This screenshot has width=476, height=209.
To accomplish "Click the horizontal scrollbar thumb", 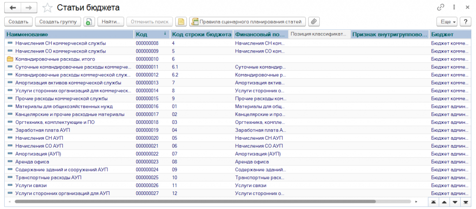I will click(195, 202).
